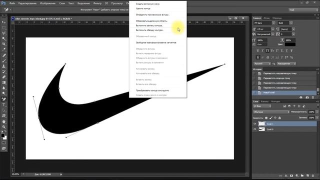320x180 pixels.
Task: Toggle all caps in Character panel
Action: [x=267, y=50]
